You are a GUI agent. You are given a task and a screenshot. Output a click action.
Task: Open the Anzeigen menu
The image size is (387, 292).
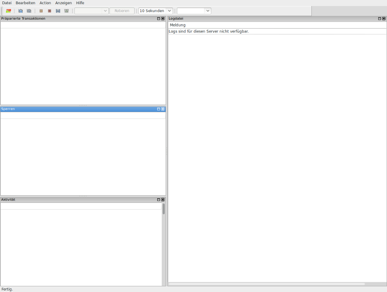pyautogui.click(x=63, y=3)
